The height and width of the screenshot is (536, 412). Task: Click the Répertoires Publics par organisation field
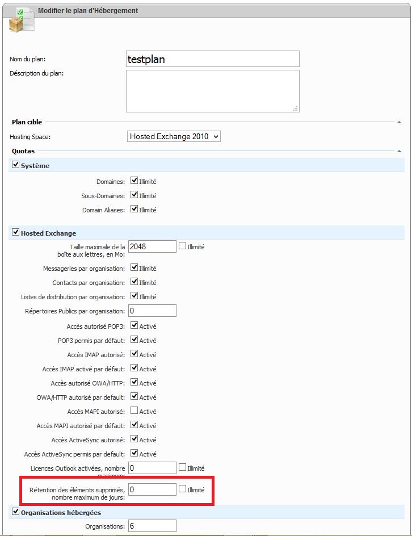click(x=152, y=311)
